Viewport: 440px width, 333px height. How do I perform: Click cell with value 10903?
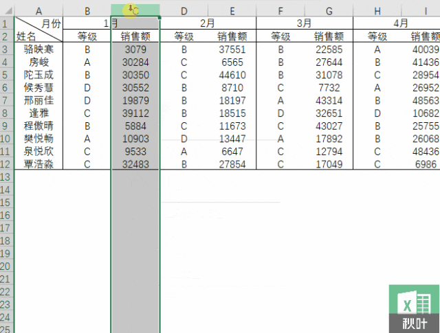pyautogui.click(x=135, y=139)
